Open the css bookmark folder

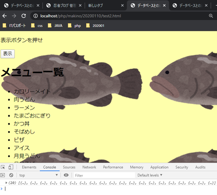click(x=37, y=25)
